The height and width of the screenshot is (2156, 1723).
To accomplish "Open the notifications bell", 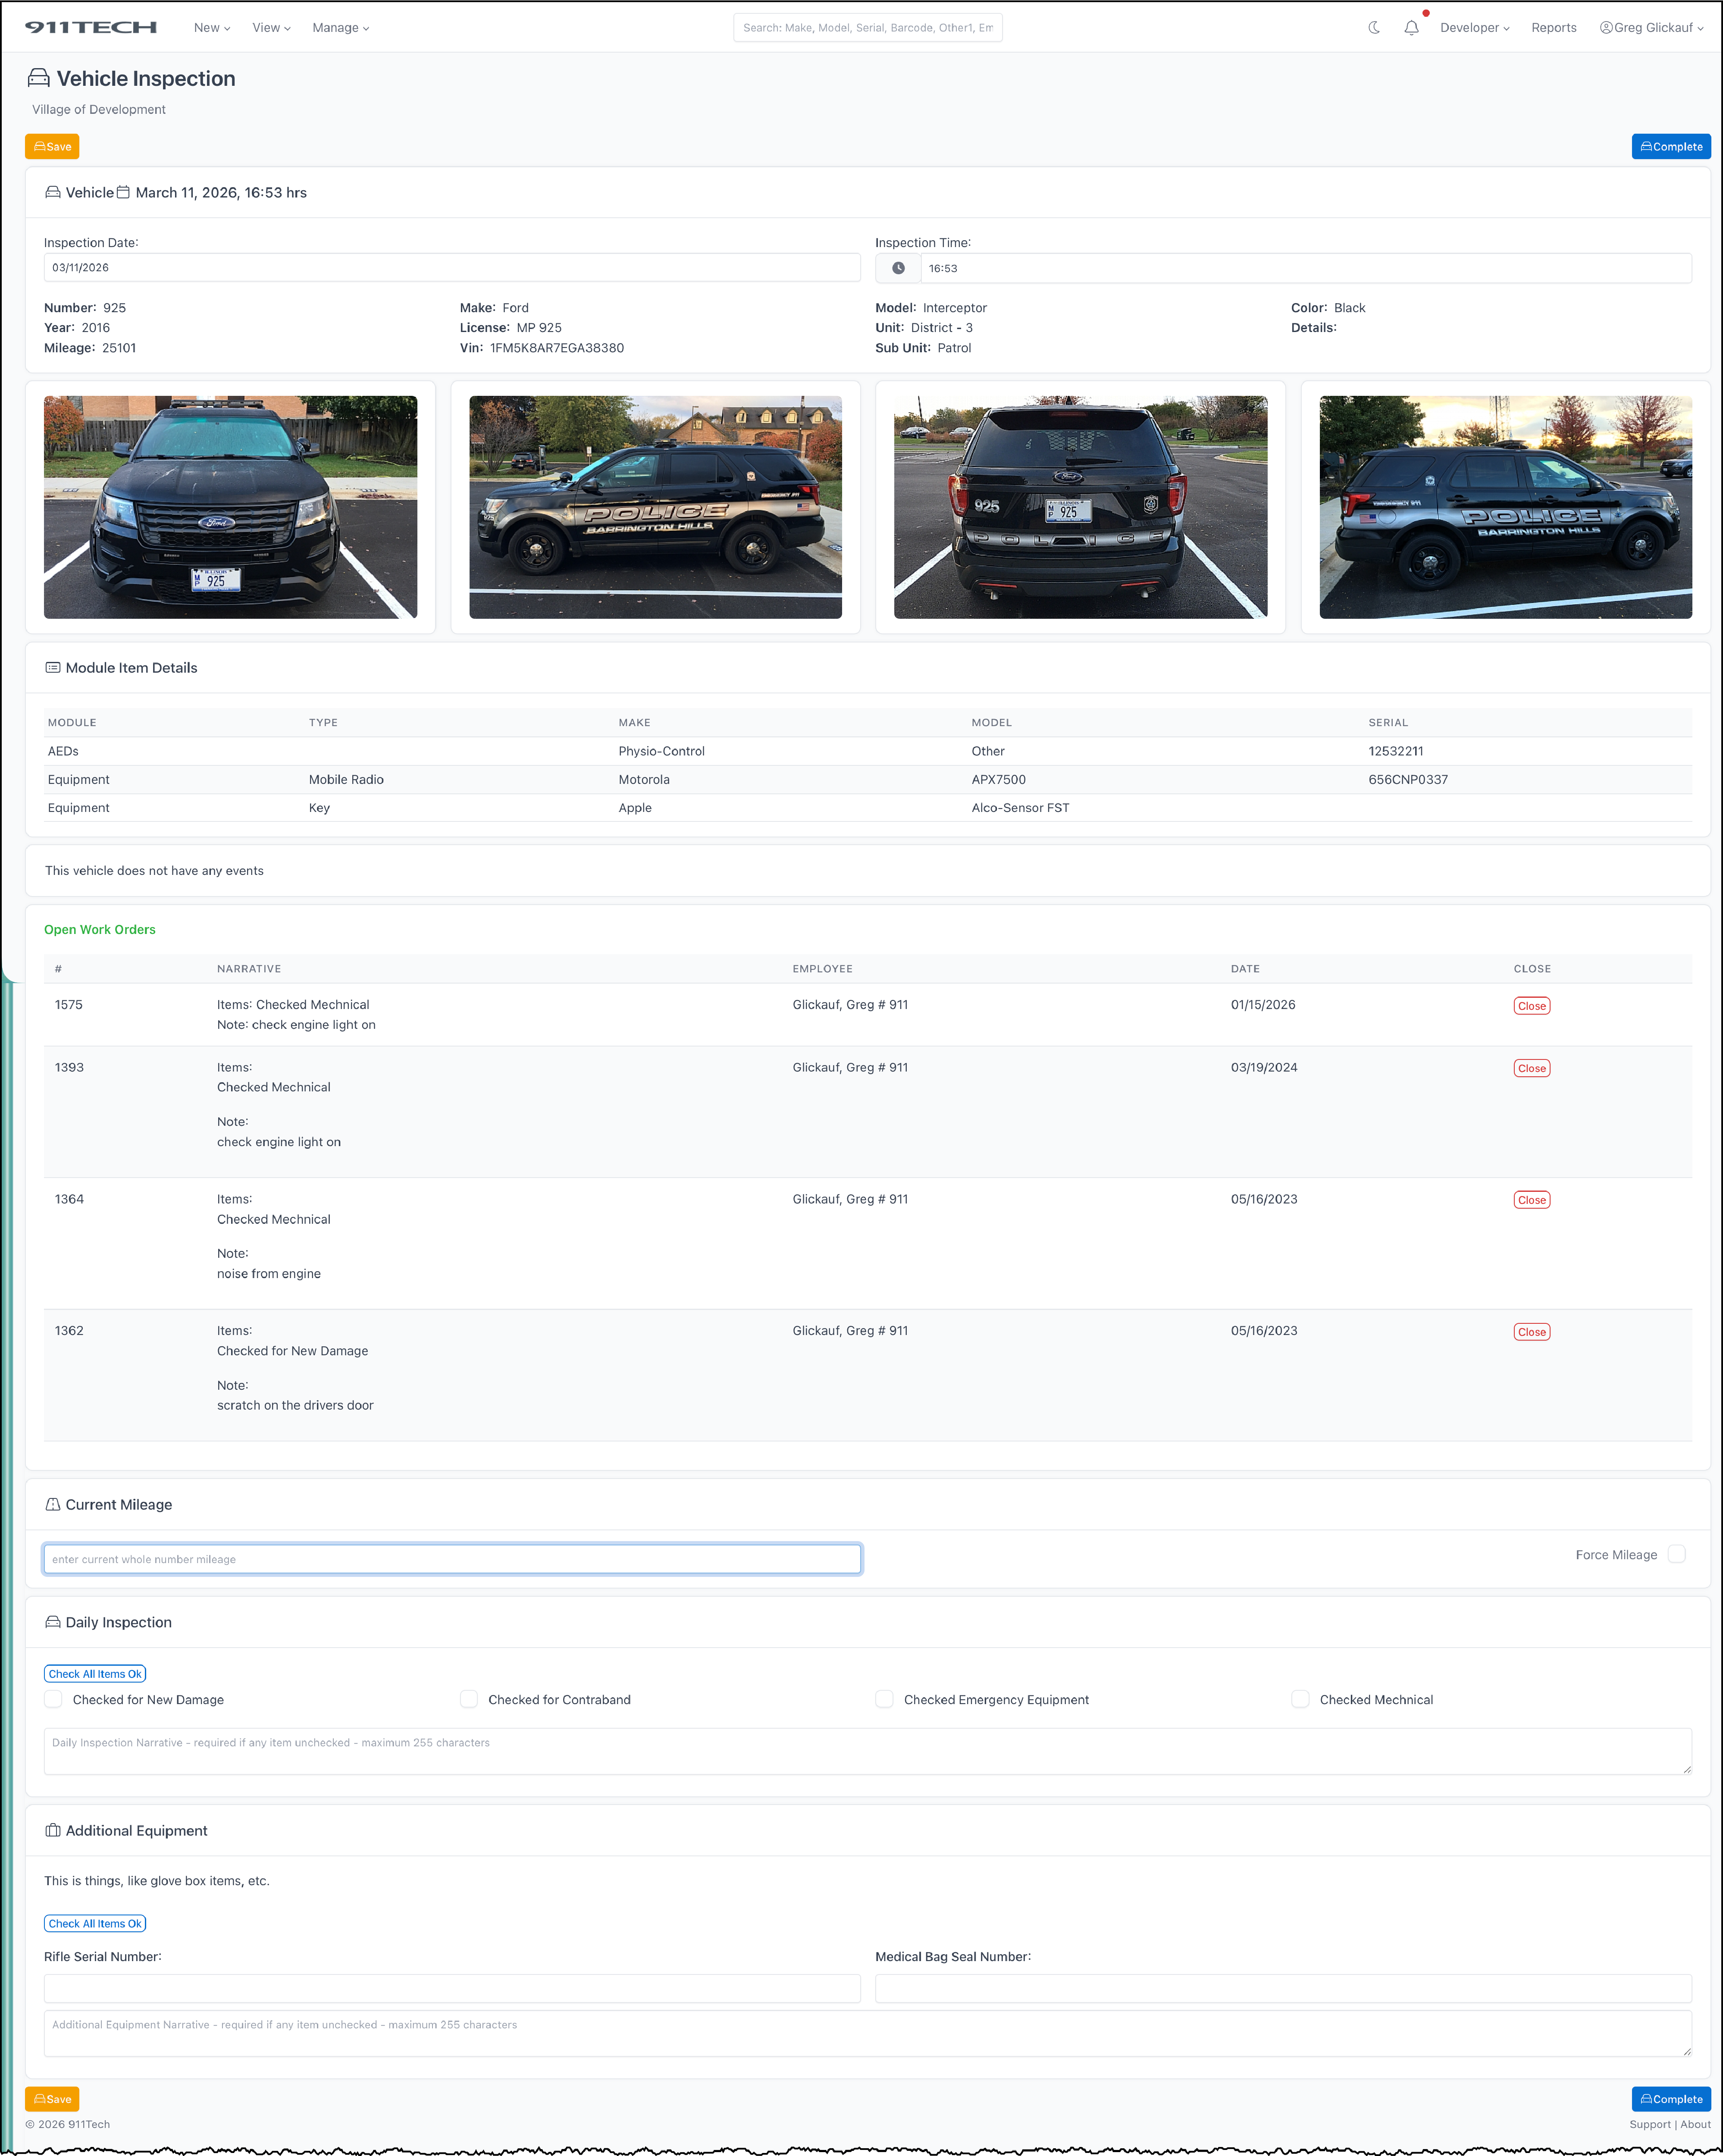I will (1411, 28).
